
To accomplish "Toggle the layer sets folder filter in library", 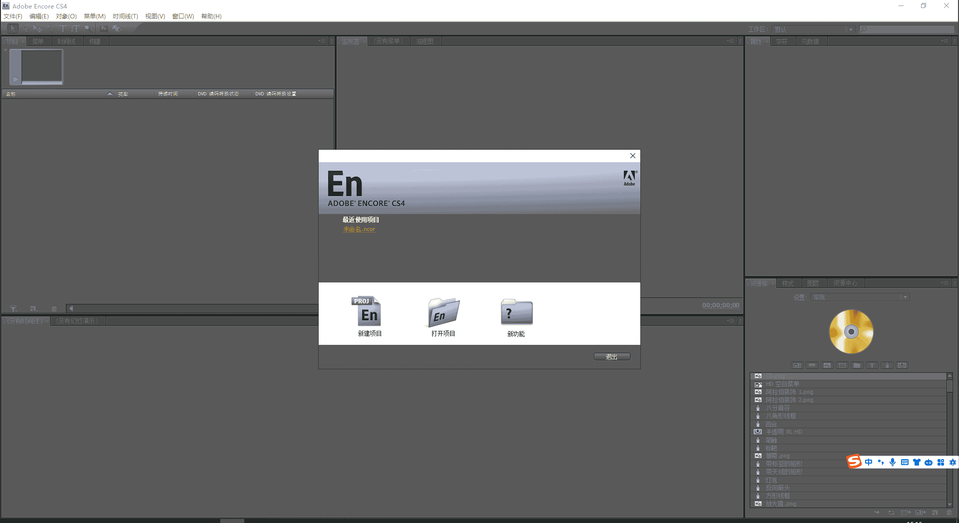I will pos(857,365).
